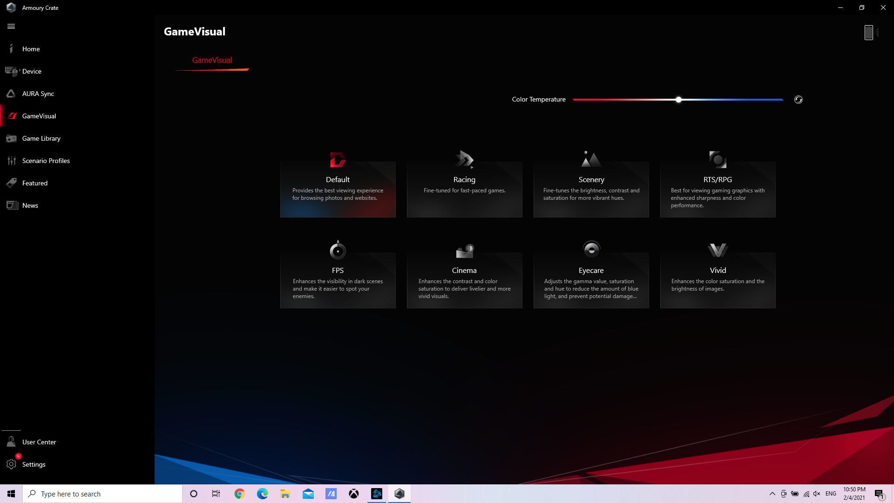Image resolution: width=894 pixels, height=503 pixels.
Task: Open Microsoft Edge from the taskbar
Action: [x=262, y=494]
